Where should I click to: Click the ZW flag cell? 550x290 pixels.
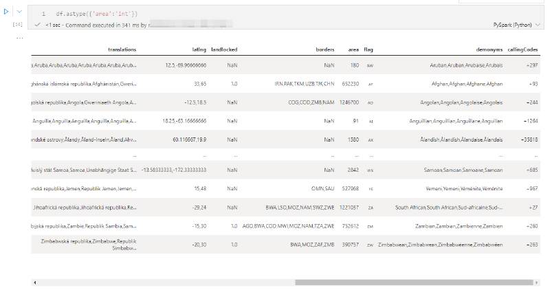(x=370, y=245)
